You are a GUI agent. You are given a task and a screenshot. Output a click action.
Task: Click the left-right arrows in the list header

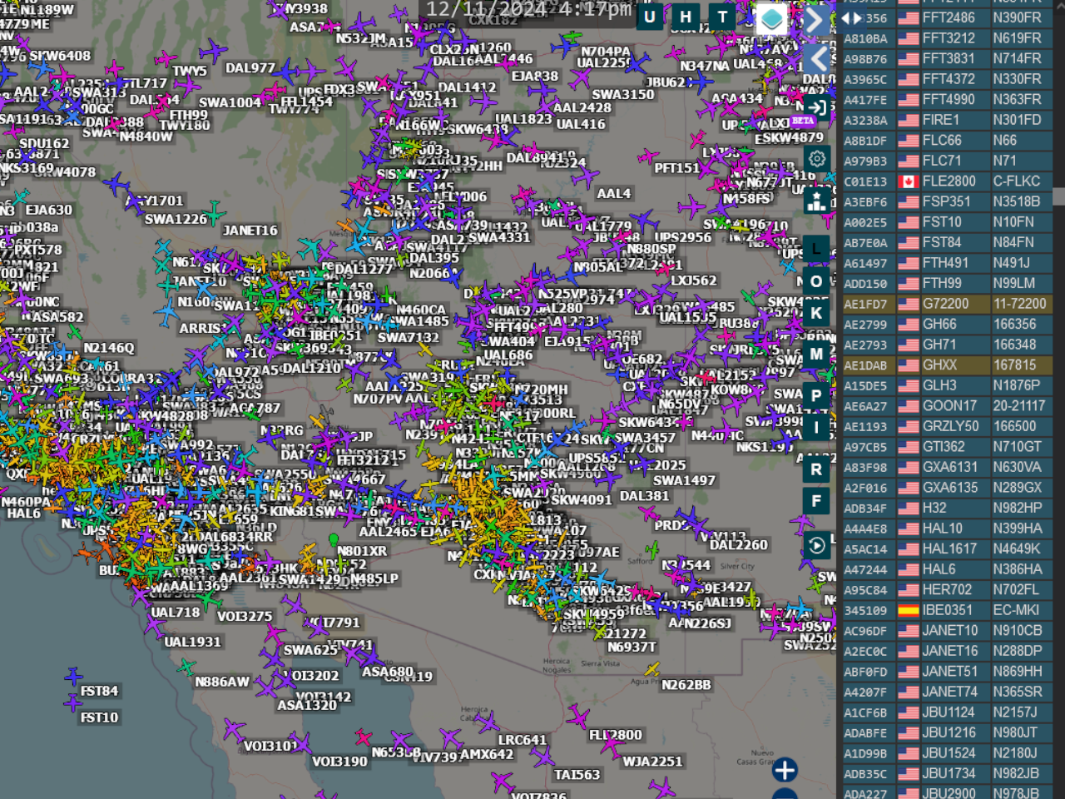pyautogui.click(x=852, y=17)
